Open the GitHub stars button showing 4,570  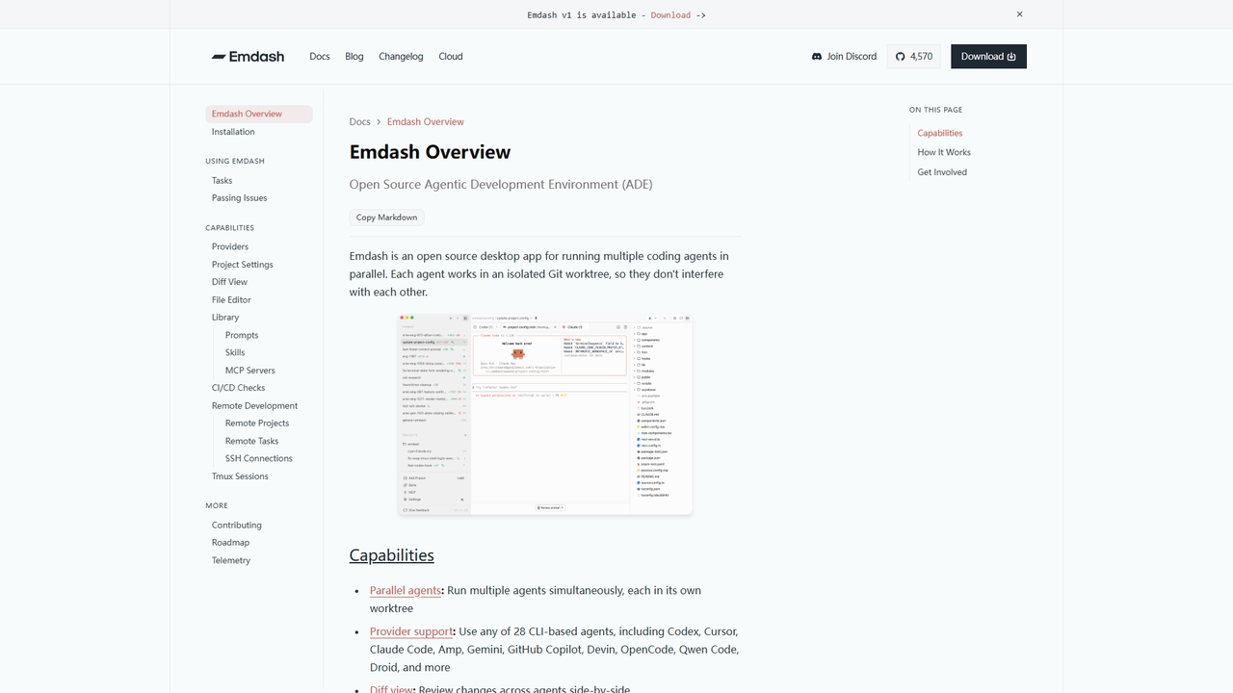pos(914,57)
